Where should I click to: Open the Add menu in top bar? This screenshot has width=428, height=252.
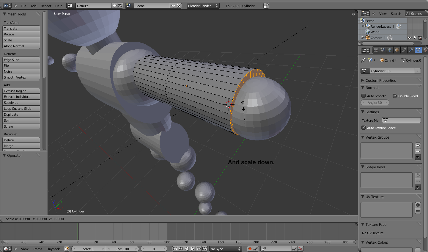coord(33,5)
